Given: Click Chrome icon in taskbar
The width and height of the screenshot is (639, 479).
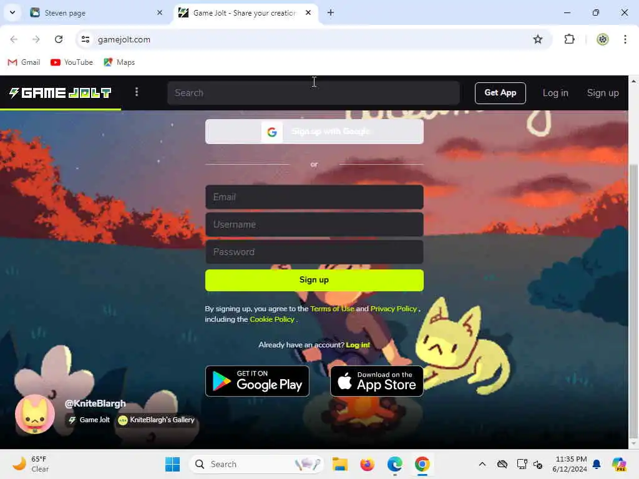Looking at the screenshot, I should (x=422, y=464).
